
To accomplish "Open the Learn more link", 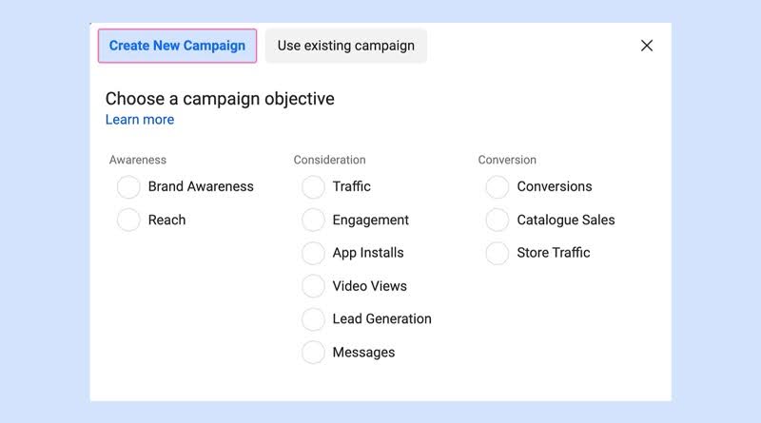I will coord(140,120).
